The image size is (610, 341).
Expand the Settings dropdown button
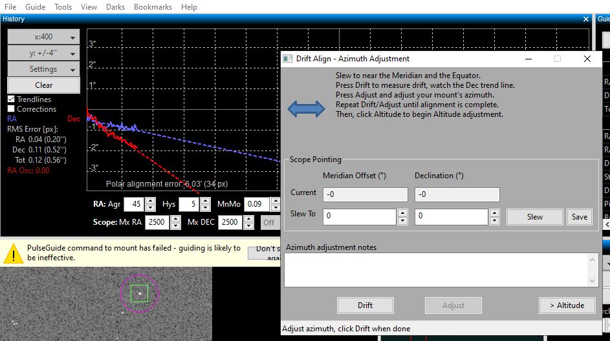click(43, 69)
